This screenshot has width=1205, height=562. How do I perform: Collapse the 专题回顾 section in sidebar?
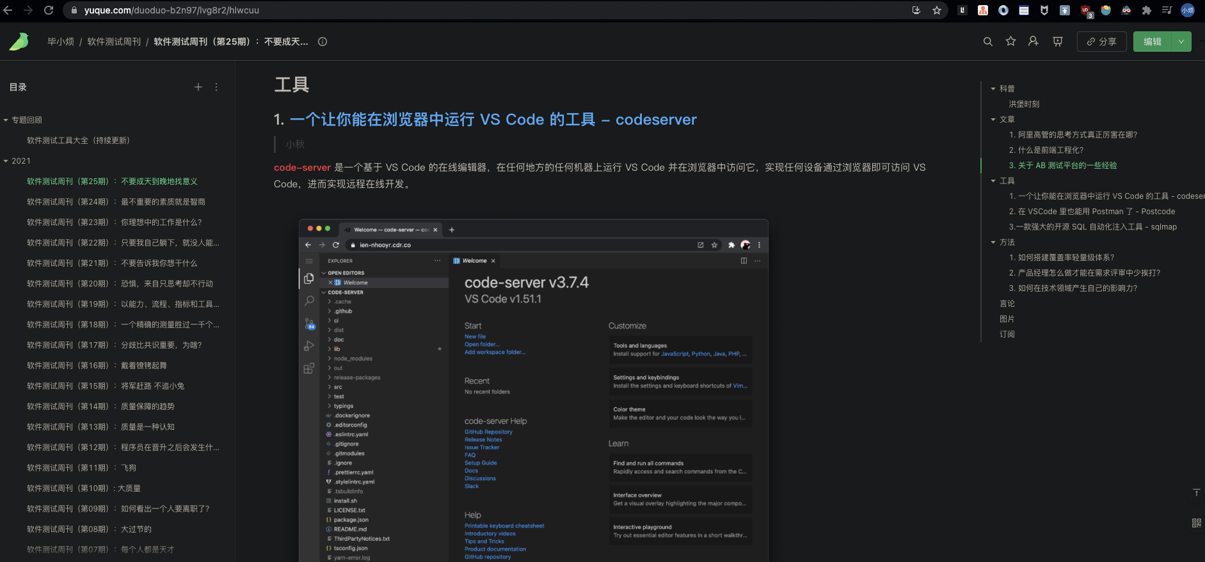tap(6, 120)
